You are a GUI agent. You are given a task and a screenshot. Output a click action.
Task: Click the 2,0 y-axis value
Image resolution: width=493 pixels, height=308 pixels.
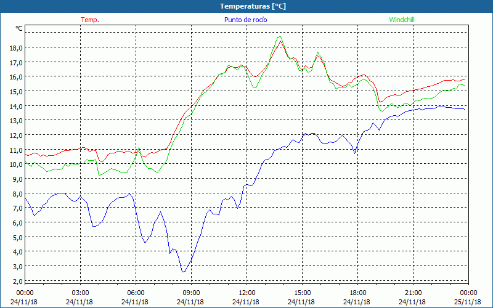[18, 281]
